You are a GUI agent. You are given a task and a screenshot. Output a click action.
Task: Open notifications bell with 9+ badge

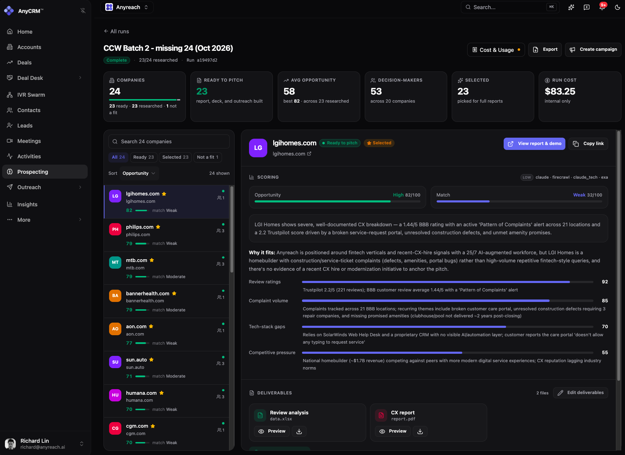602,7
